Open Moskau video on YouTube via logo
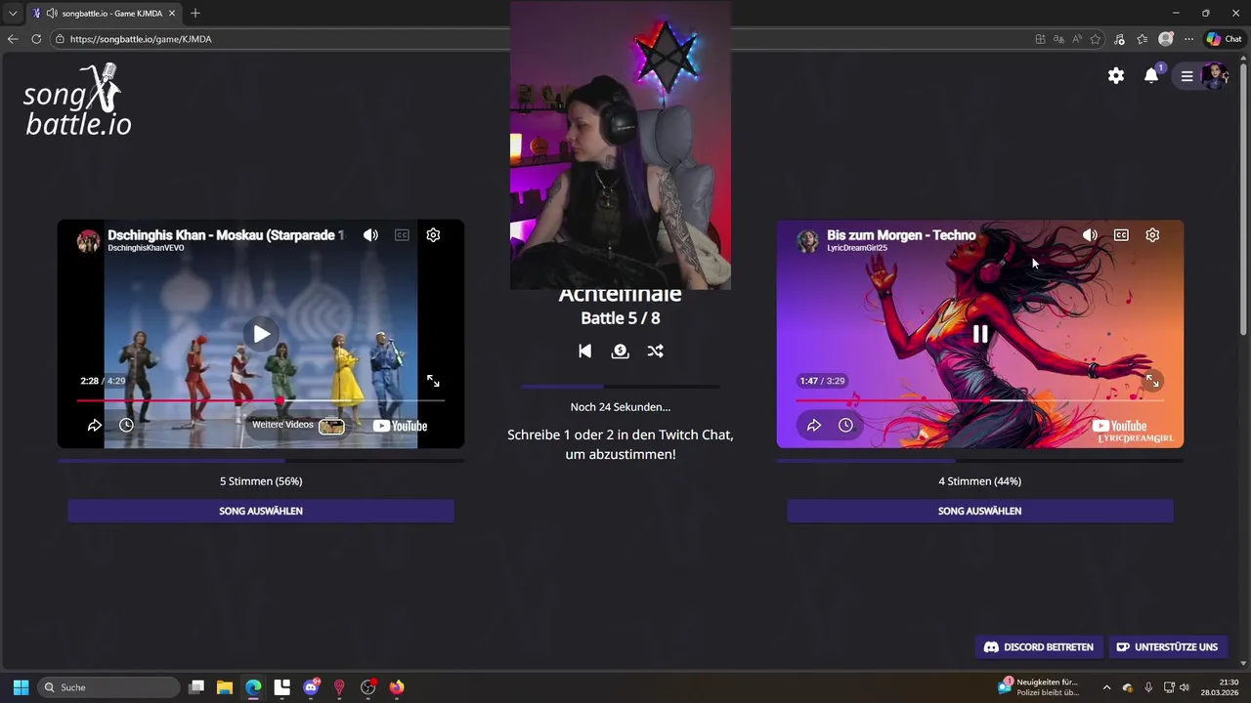The width and height of the screenshot is (1251, 703). pos(400,426)
